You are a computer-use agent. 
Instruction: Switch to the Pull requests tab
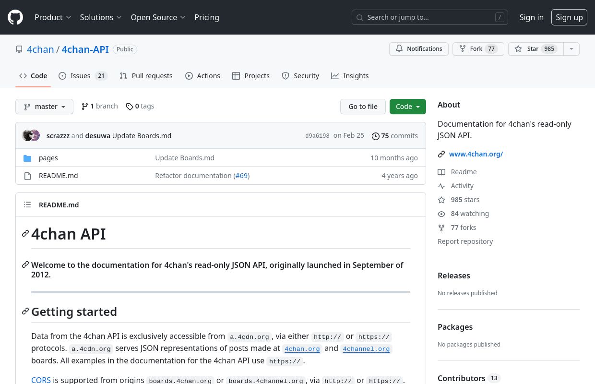pos(146,76)
